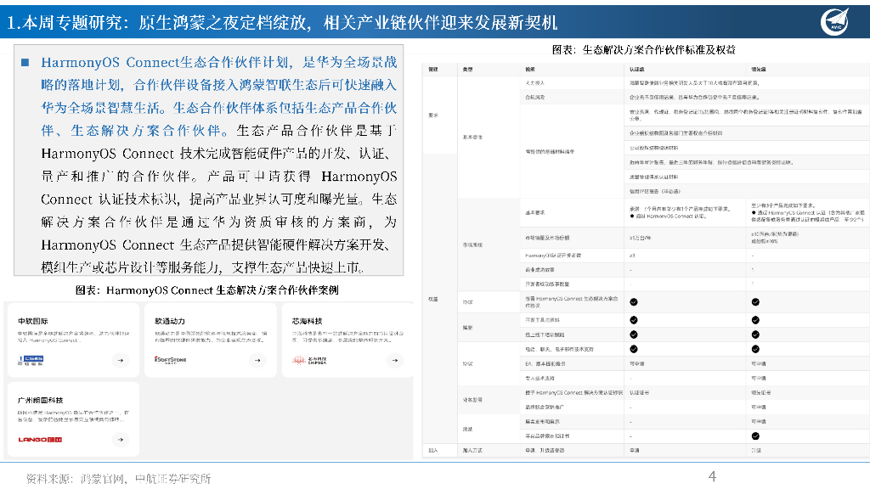Click 领先级 checkmark for 平台品牌联合 row
The image size is (870, 489).
click(755, 436)
